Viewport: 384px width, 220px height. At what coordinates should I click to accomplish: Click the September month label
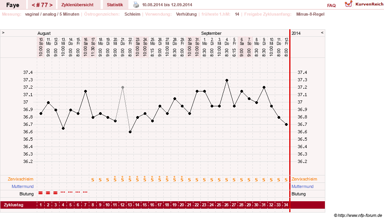click(x=211, y=33)
